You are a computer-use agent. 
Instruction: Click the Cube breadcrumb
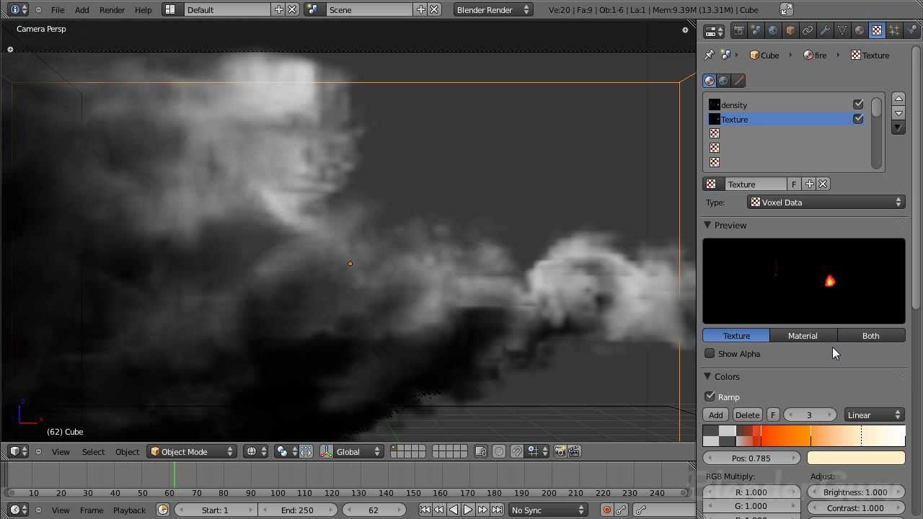764,55
